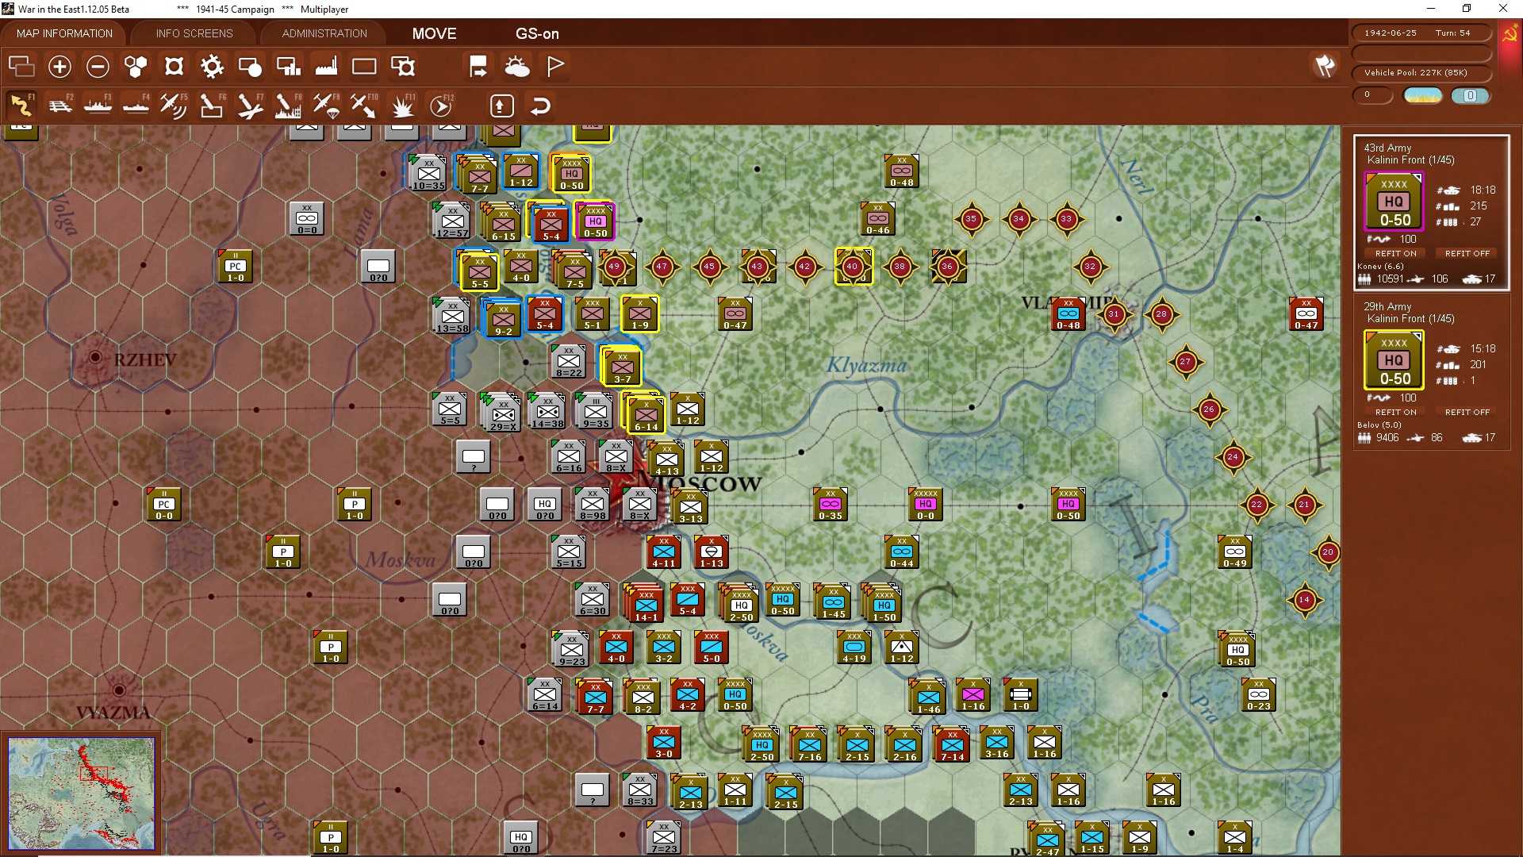
Task: Toggle the blank rectangle counter icon
Action: click(364, 66)
